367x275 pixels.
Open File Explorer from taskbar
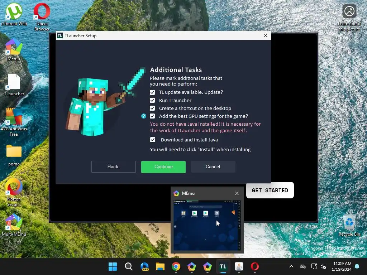(160, 266)
